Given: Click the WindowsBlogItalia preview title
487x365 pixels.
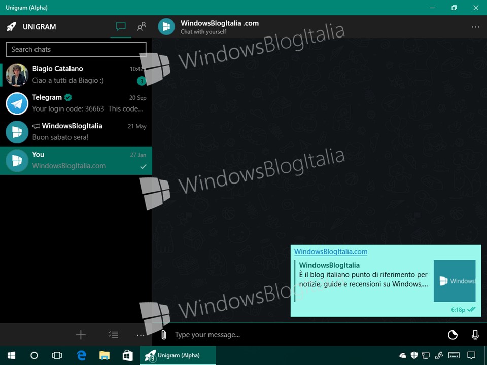Looking at the screenshot, I should click(x=329, y=265).
